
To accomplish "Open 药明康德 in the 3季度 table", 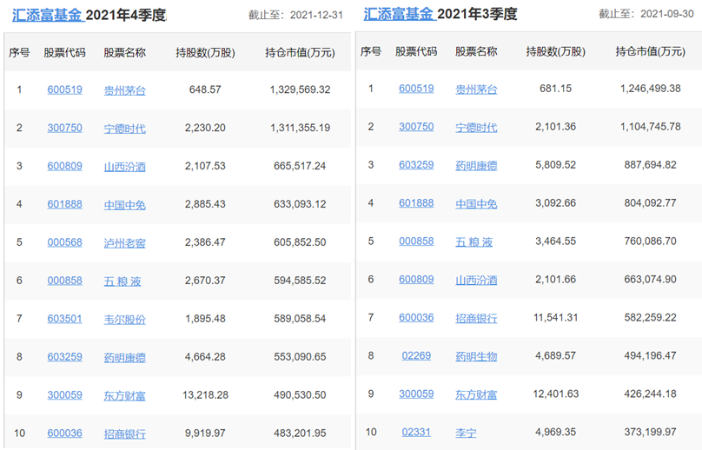I will click(476, 166).
